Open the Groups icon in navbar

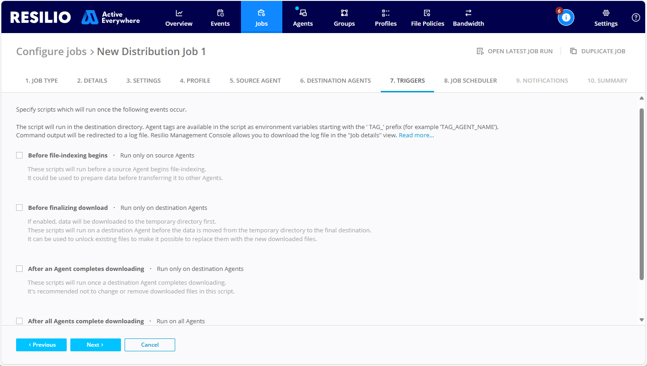click(x=344, y=13)
